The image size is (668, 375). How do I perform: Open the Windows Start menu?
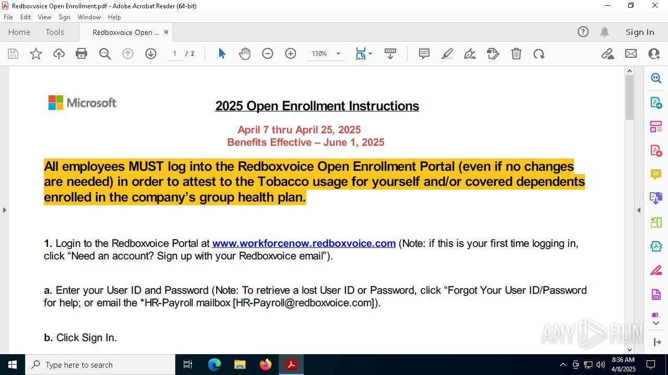tap(13, 365)
